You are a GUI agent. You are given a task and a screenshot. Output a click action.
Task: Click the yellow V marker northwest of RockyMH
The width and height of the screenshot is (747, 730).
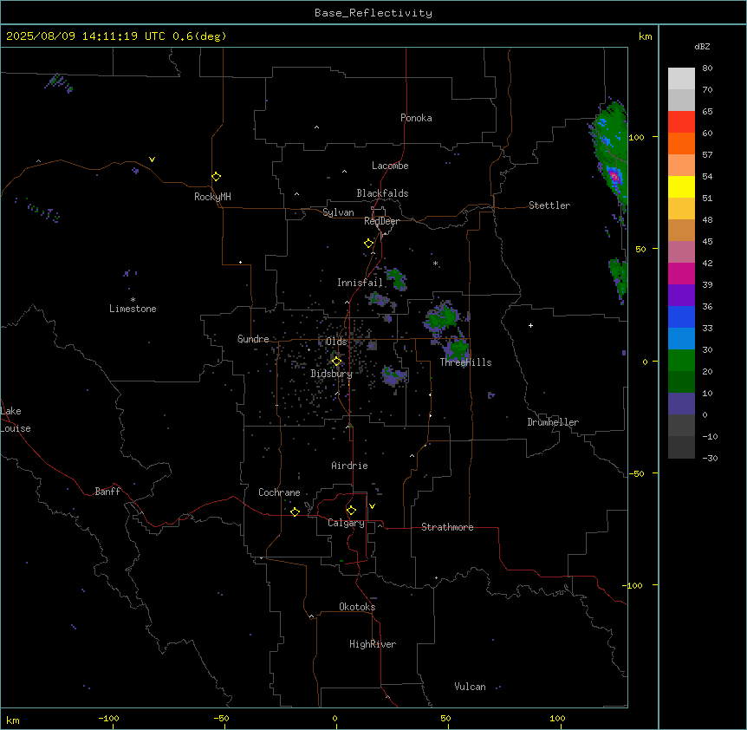pos(152,160)
